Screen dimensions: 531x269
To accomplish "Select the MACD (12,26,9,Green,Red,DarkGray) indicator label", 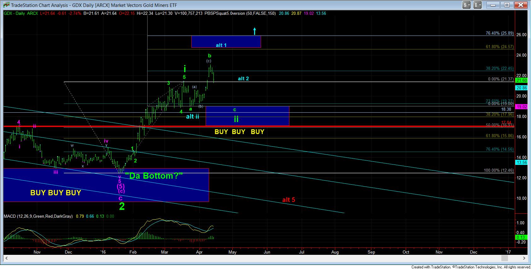I will pyautogui.click(x=38, y=216).
